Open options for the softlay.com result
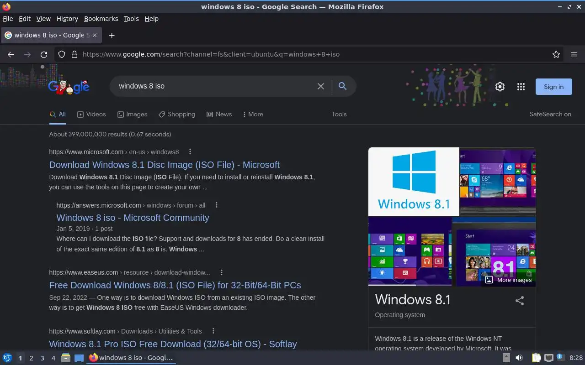This screenshot has height=365, width=585. pyautogui.click(x=213, y=331)
